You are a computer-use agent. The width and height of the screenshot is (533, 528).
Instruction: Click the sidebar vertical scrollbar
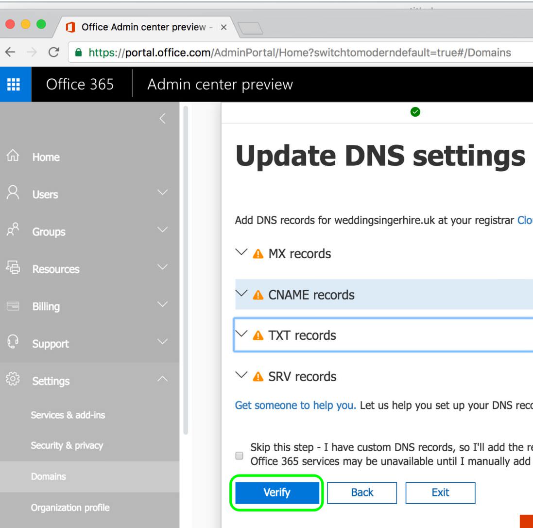(x=186, y=270)
